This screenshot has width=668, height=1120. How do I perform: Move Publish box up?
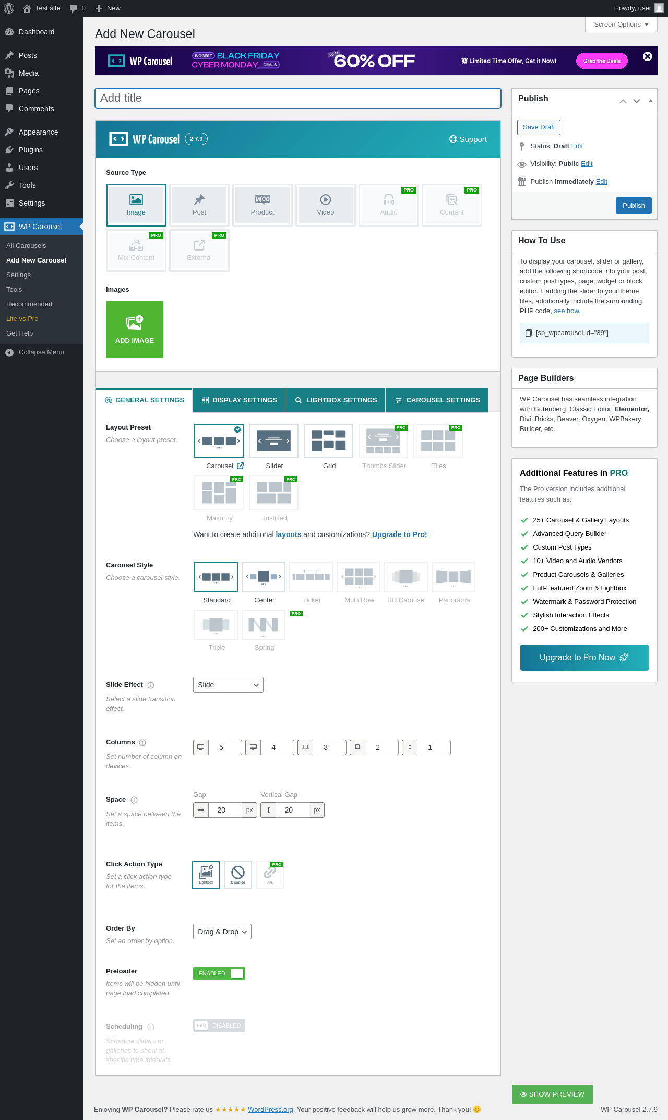623,101
